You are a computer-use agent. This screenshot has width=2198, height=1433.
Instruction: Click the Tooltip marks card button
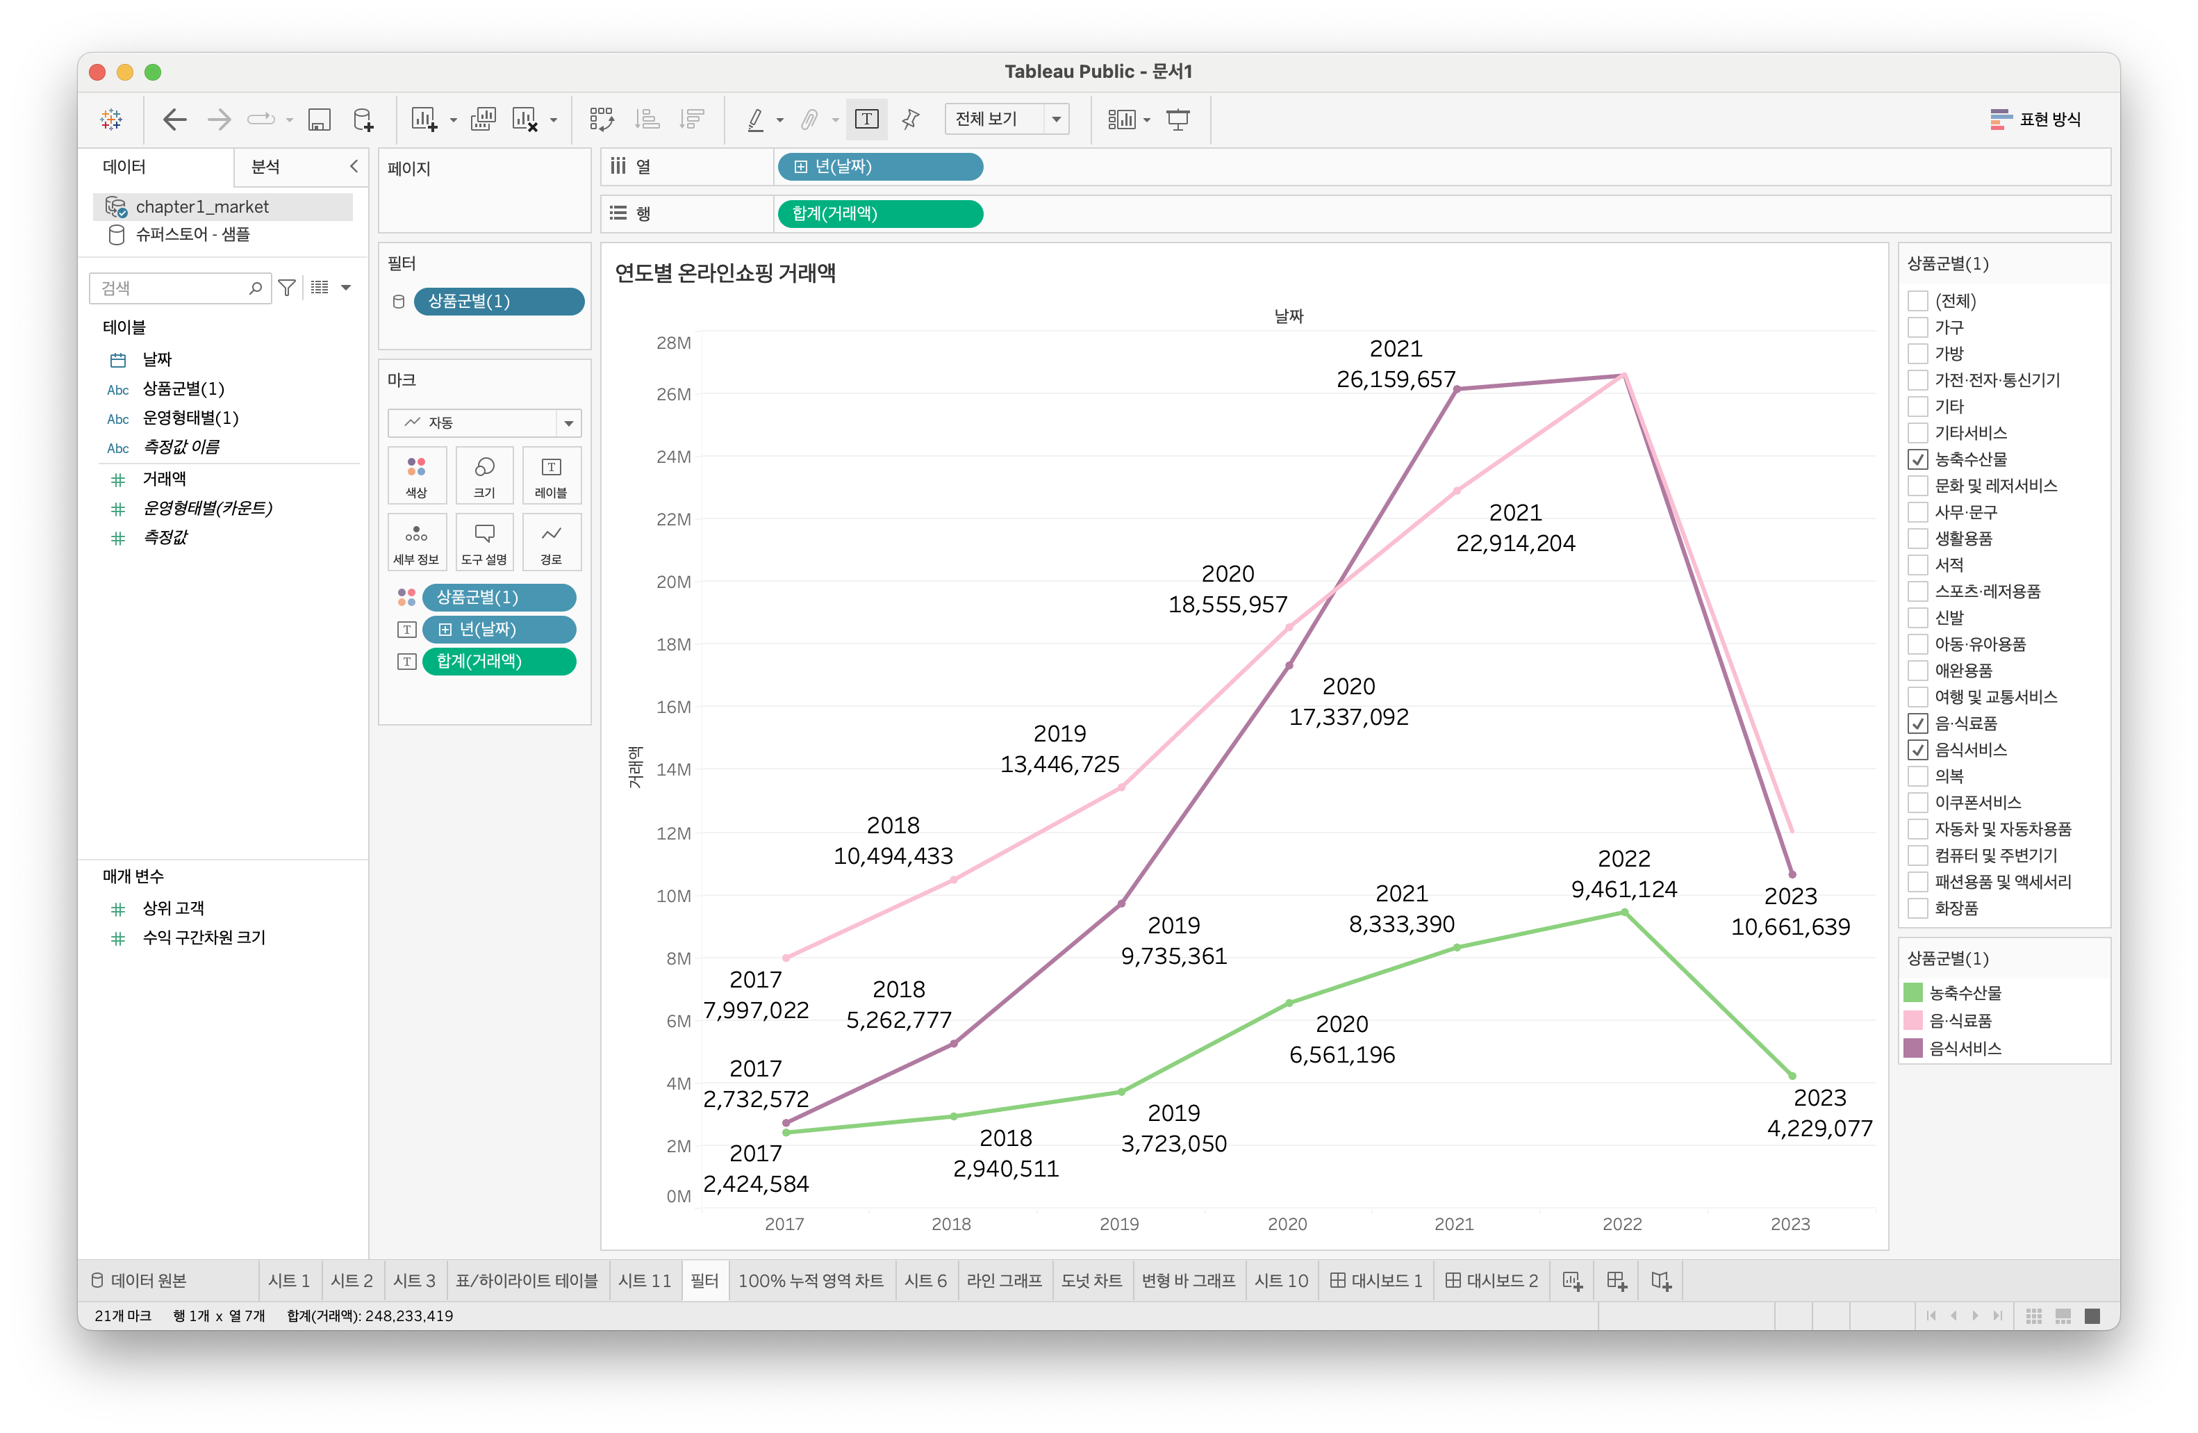(x=484, y=542)
